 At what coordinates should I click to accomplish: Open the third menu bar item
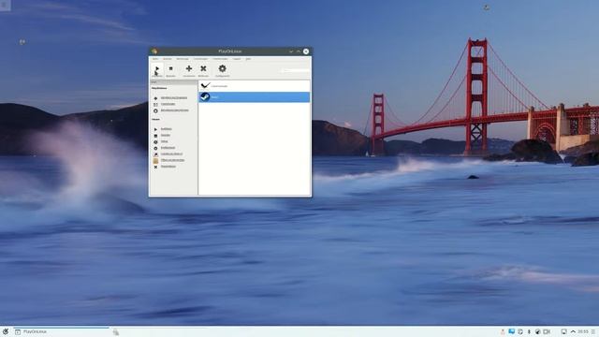[x=183, y=59]
